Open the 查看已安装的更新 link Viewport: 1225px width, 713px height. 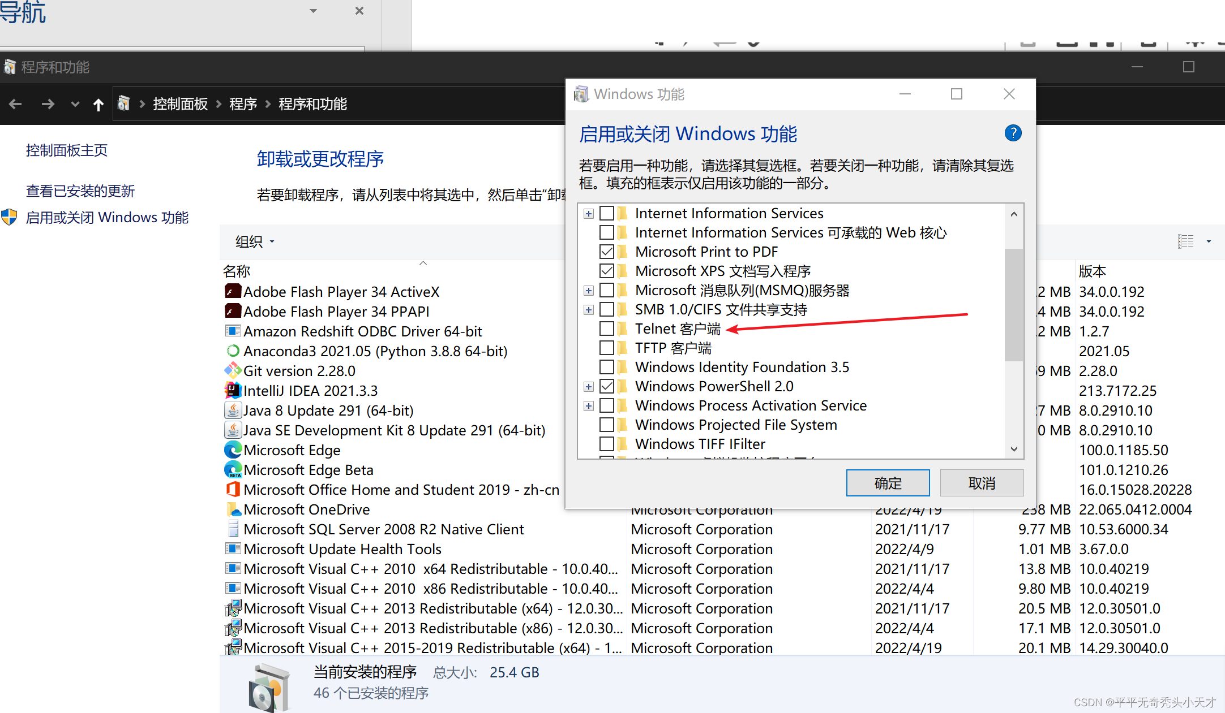(x=80, y=191)
